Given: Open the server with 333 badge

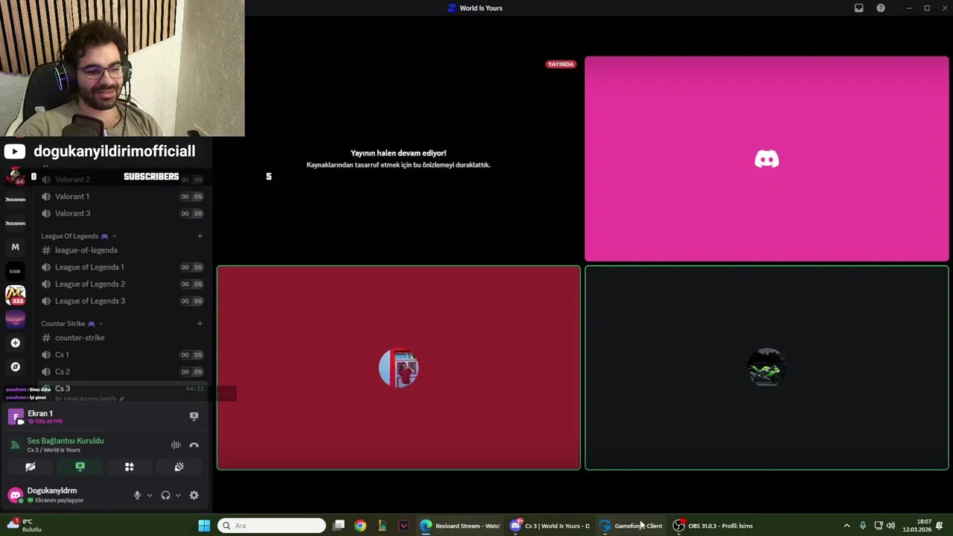Looking at the screenshot, I should pos(15,295).
